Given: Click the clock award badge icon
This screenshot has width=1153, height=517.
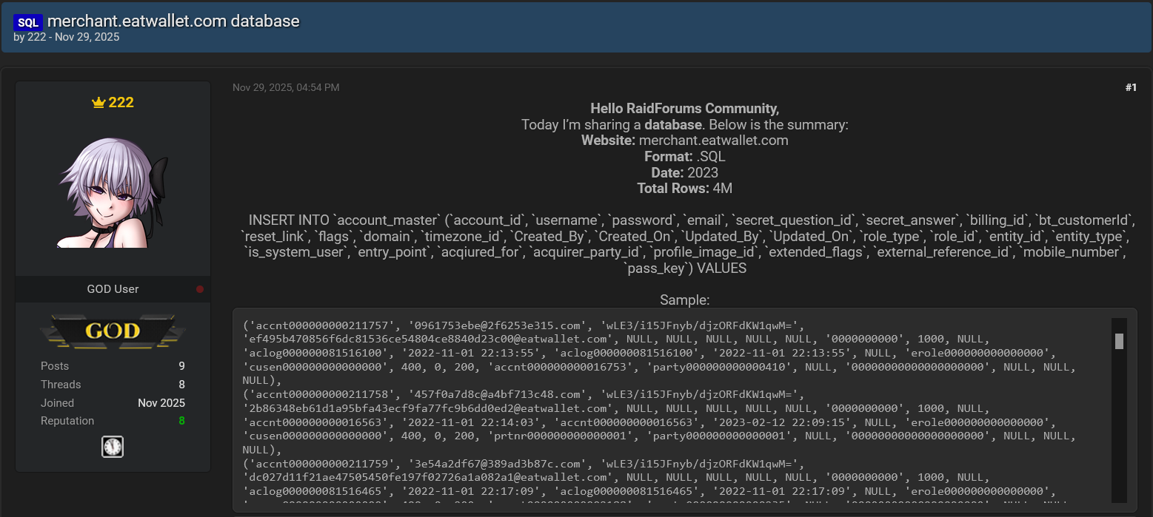Looking at the screenshot, I should click(113, 447).
